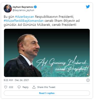The width and height of the screenshot is (99, 105).
Task: Click the Read 5 replies button
Action: coord(47,93)
